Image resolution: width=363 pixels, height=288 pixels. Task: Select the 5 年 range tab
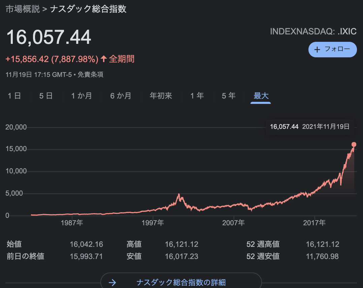coord(229,96)
